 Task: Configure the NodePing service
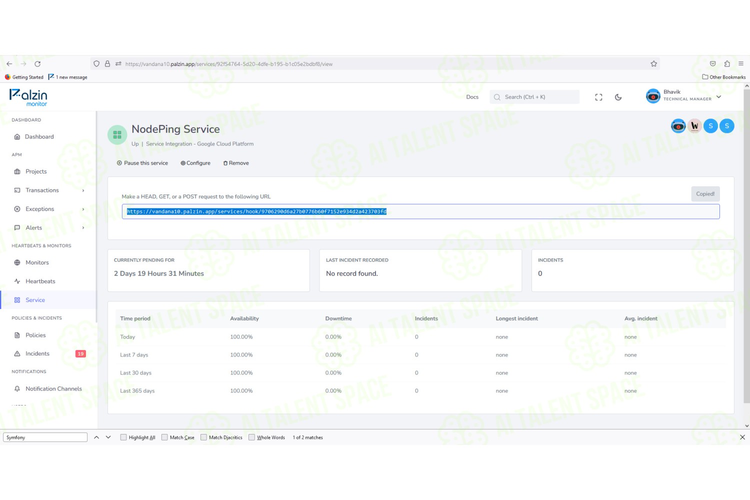[195, 163]
